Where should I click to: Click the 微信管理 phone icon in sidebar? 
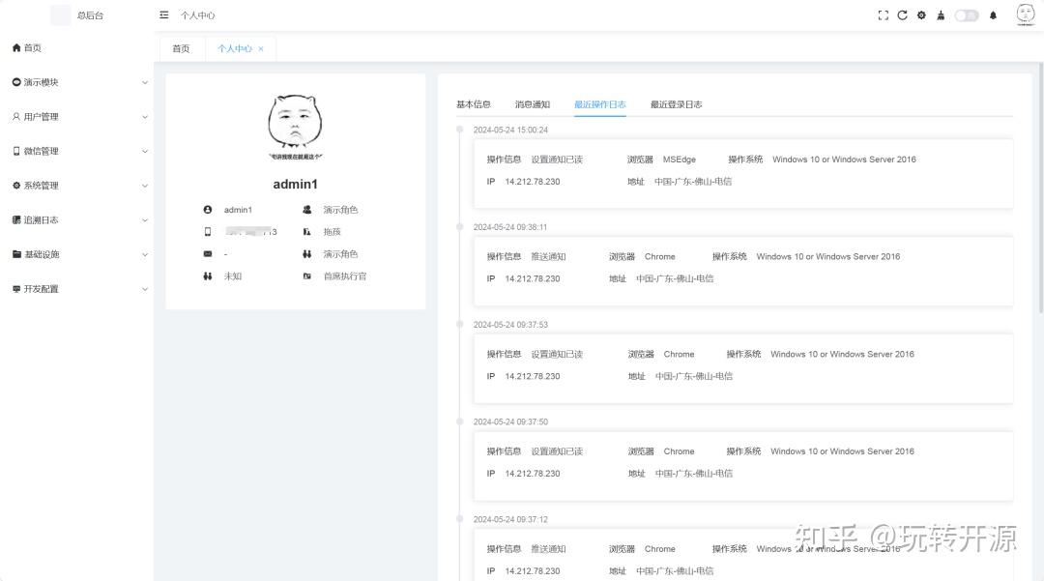(15, 151)
